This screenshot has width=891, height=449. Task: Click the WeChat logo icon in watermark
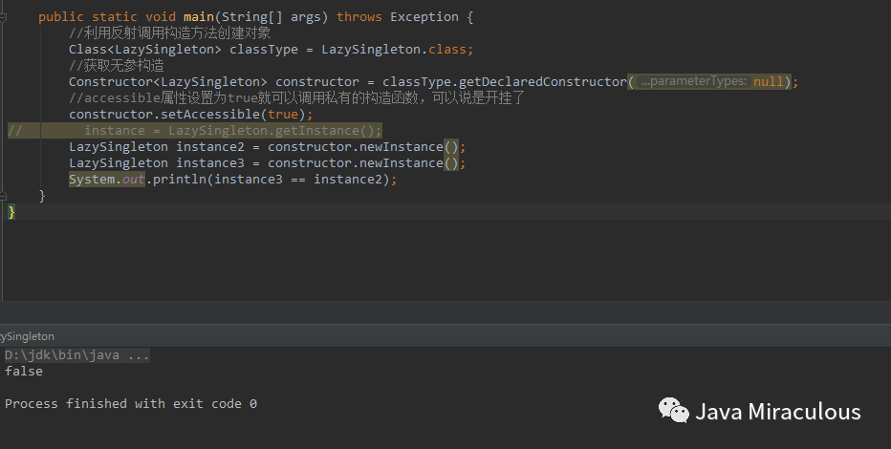[673, 412]
